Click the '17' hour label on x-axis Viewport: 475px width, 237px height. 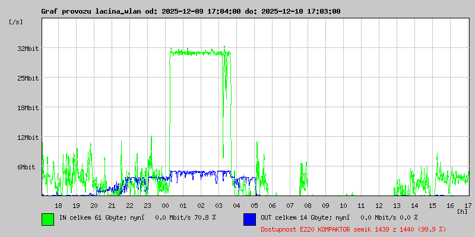(468, 206)
